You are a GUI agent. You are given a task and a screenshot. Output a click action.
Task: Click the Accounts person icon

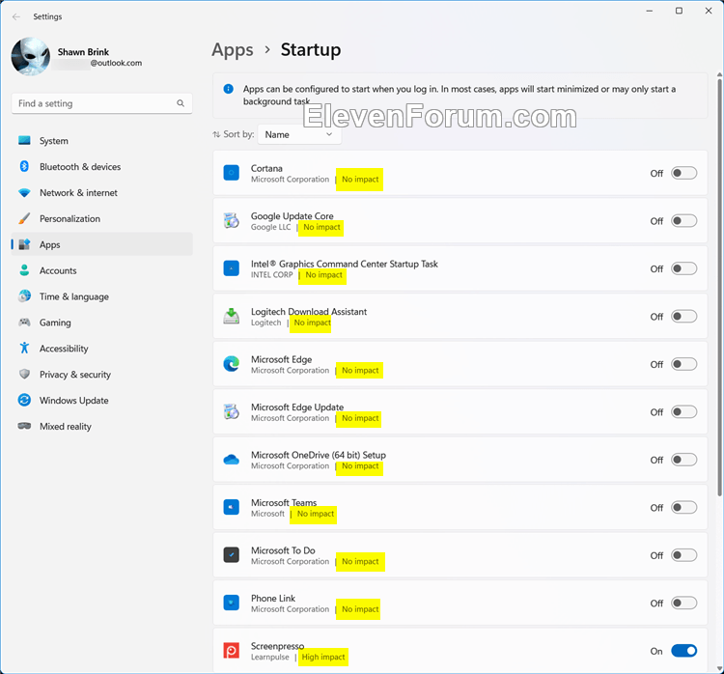coord(24,270)
